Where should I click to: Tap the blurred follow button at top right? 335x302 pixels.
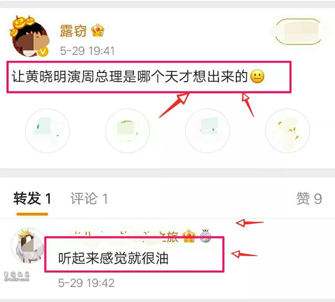point(299,32)
